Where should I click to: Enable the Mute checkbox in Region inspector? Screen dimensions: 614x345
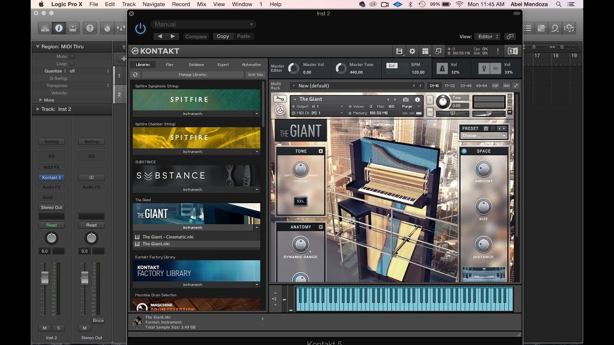tap(72, 57)
